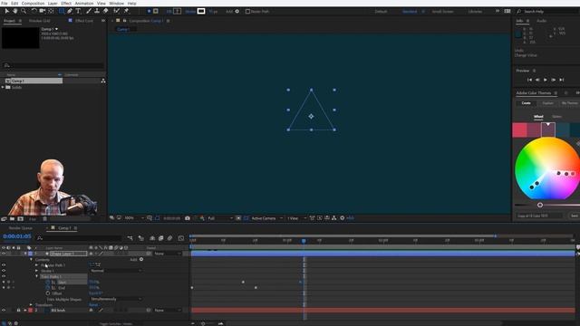Select the red color swatch in Color Themes

coord(519,130)
